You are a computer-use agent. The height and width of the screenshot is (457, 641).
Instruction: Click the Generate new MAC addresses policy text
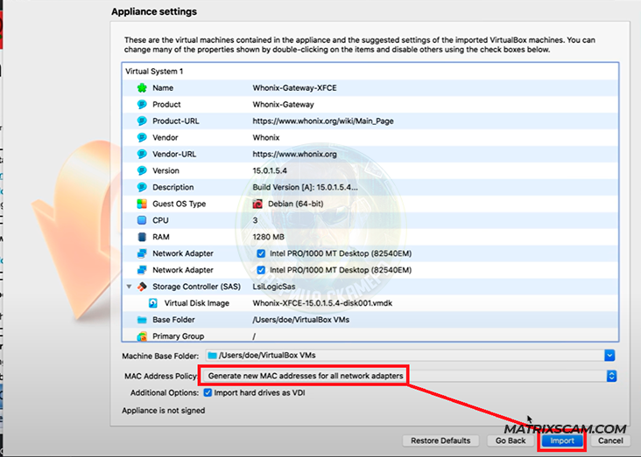tap(306, 376)
